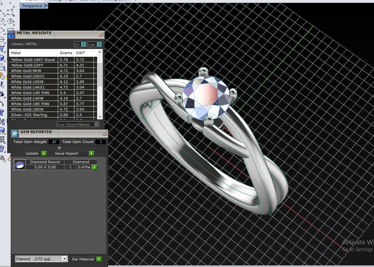Screen dimensions: 374x267
Task: Select the control-point curve tool
Action: pos(10,12)
